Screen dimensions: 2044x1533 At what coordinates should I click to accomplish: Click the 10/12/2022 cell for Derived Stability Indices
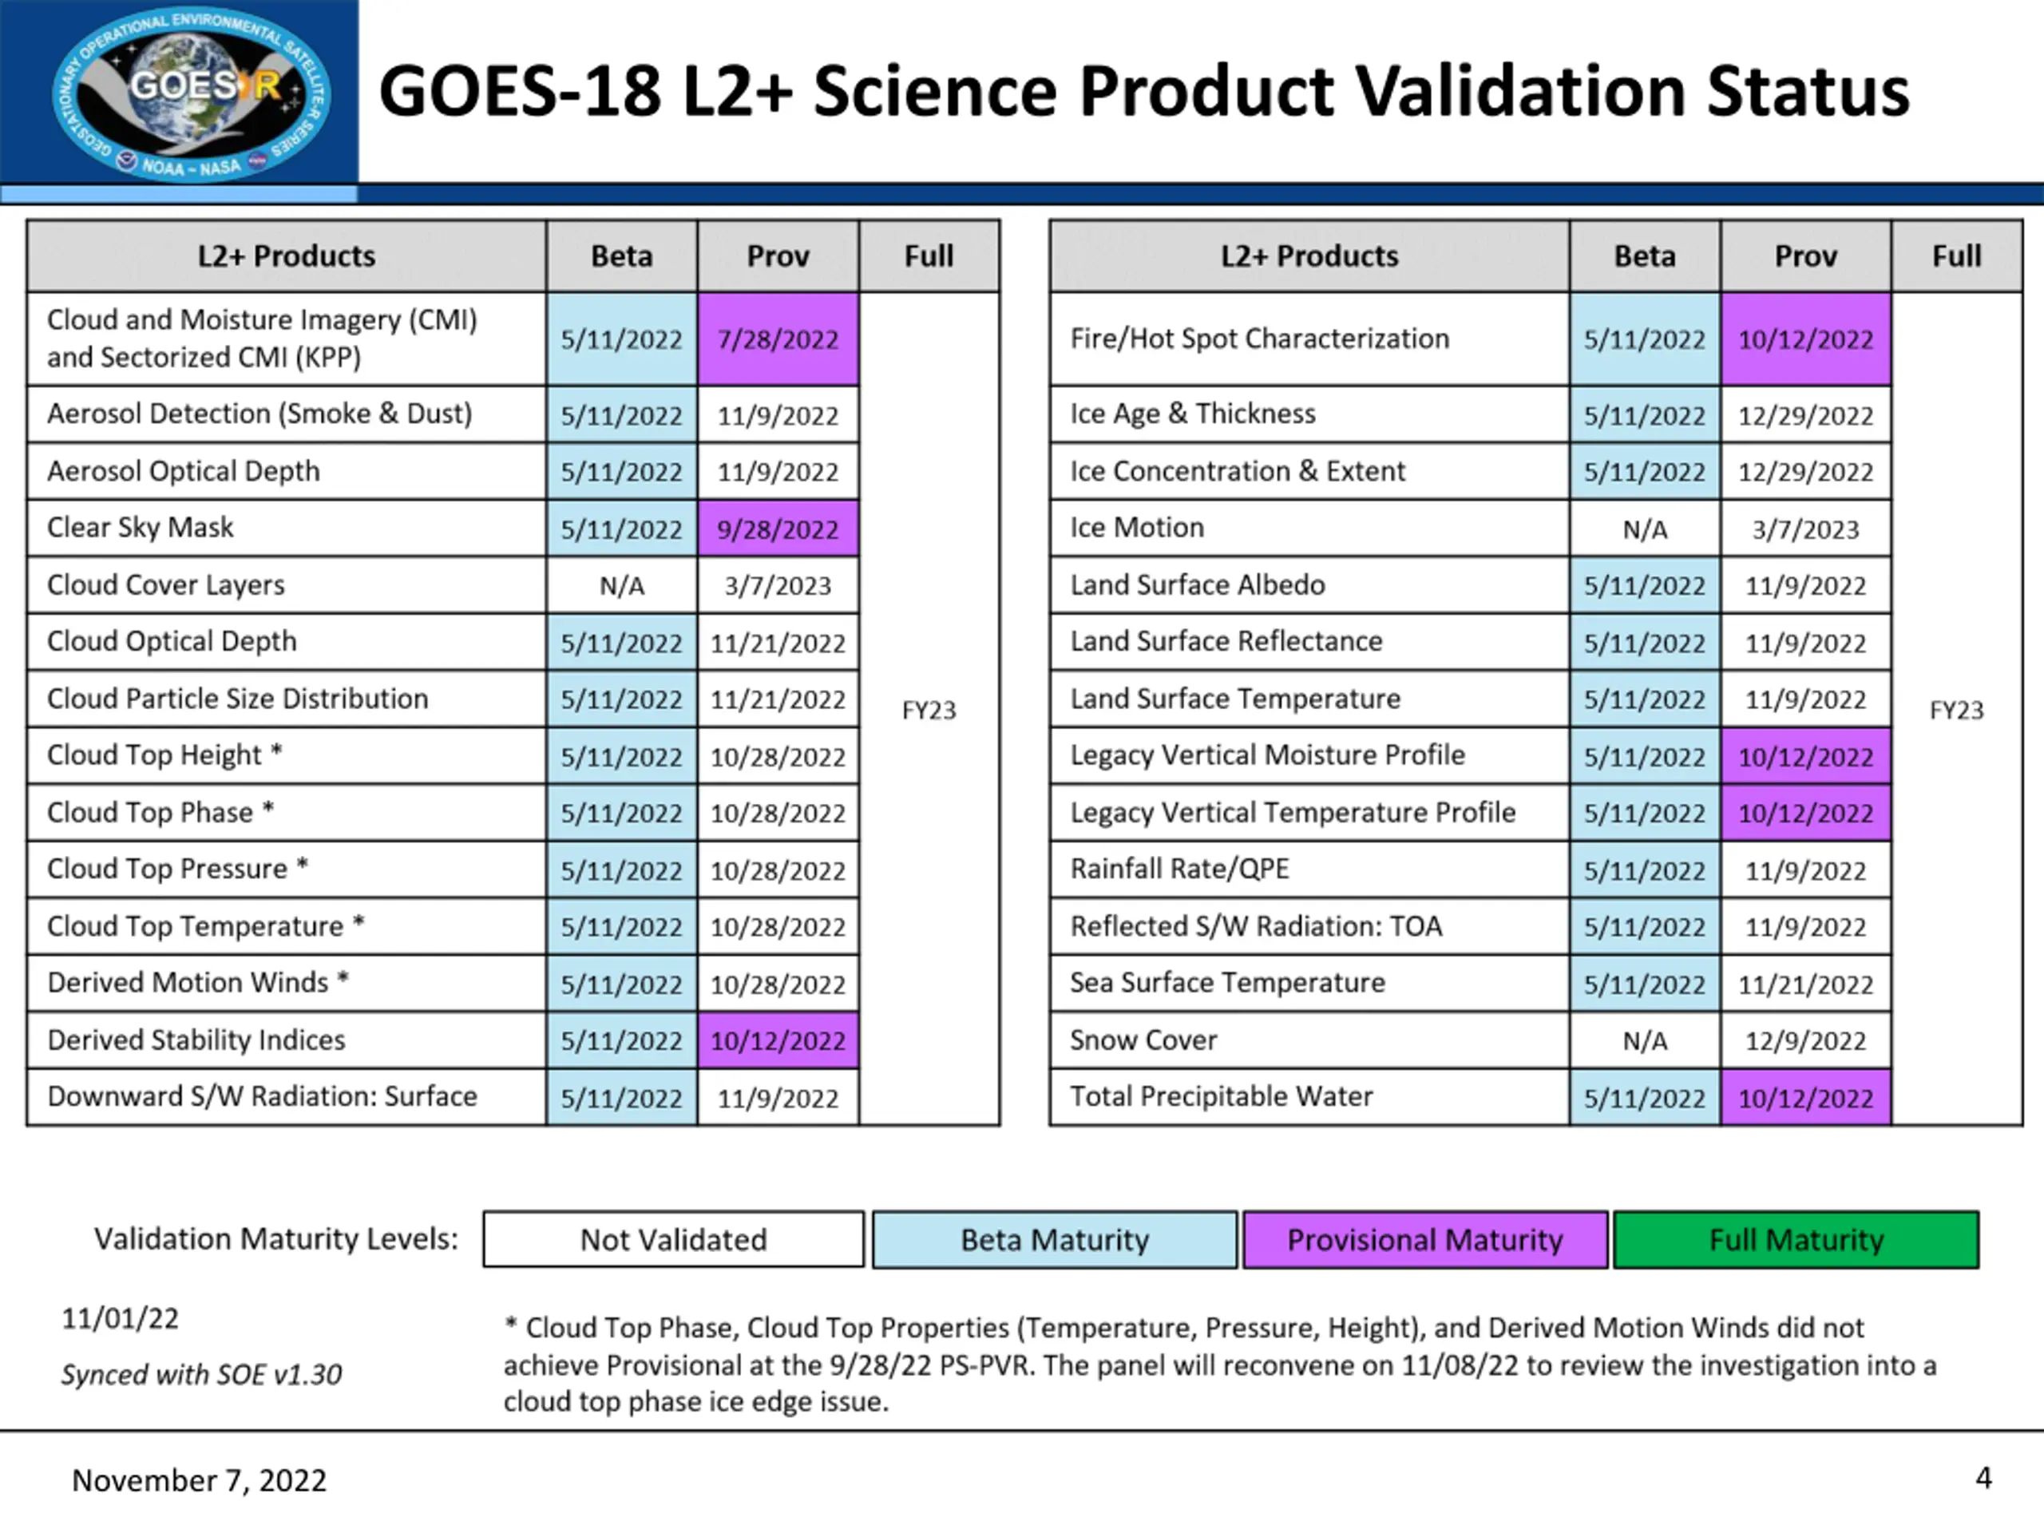coord(778,1040)
